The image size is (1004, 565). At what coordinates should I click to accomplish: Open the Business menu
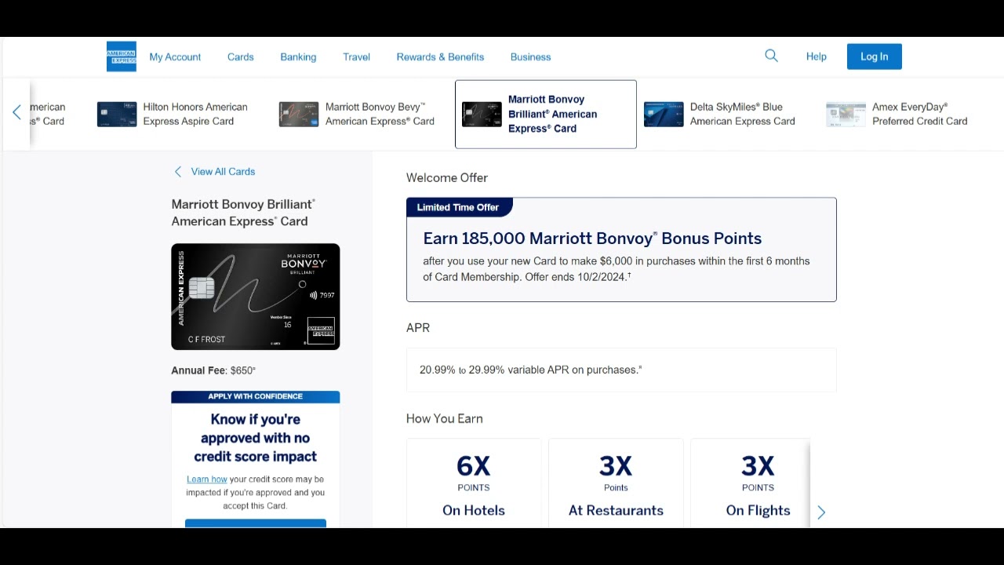(x=530, y=56)
